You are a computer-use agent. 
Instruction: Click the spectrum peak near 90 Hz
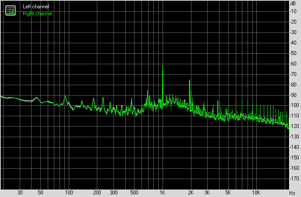pos(65,96)
